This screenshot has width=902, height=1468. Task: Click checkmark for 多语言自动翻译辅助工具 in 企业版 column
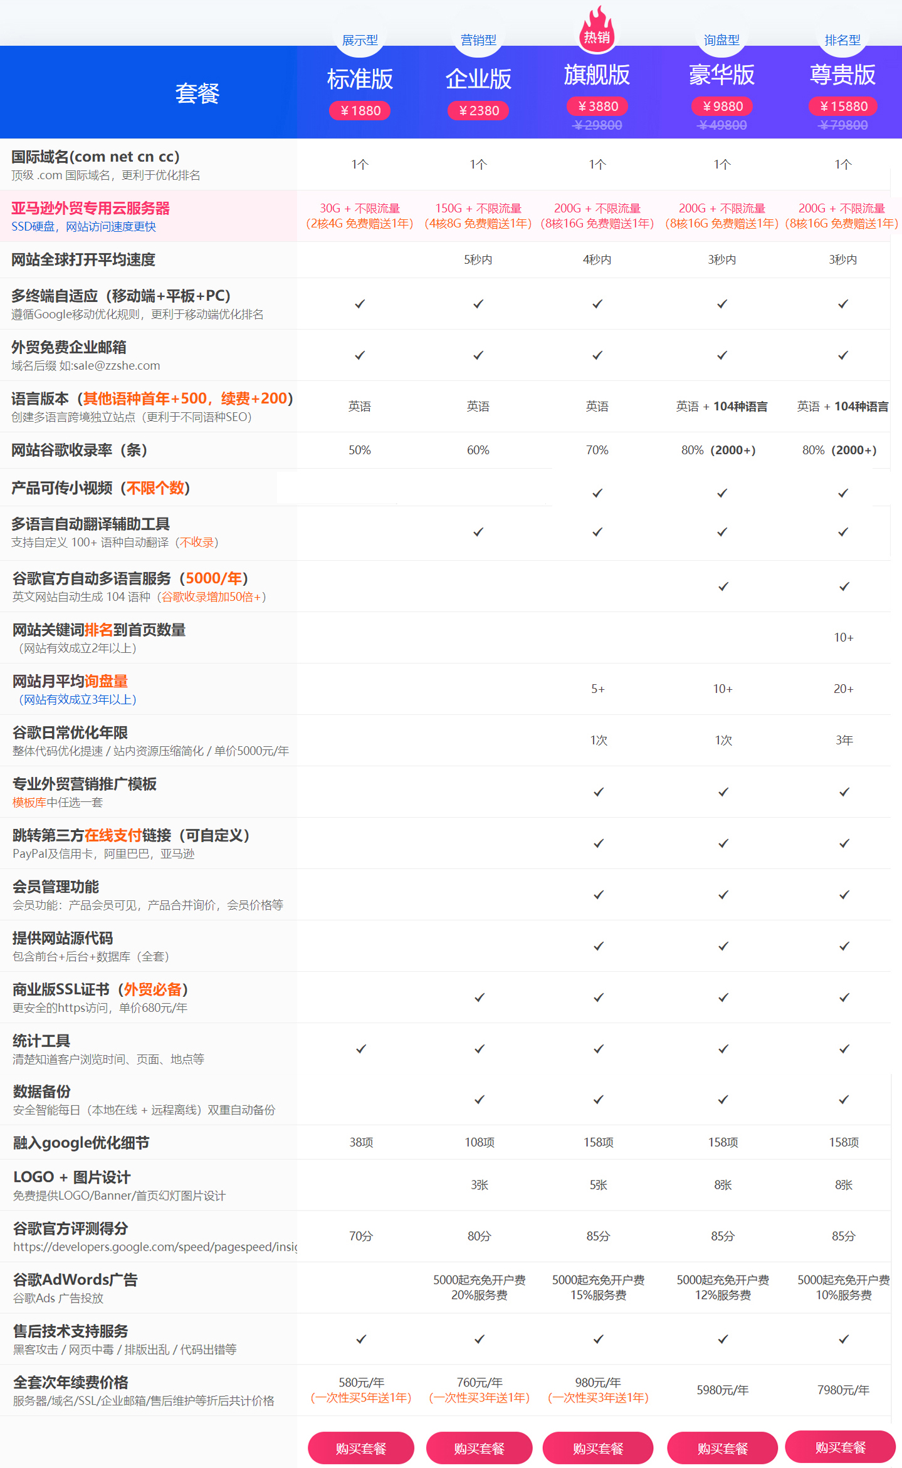click(478, 532)
